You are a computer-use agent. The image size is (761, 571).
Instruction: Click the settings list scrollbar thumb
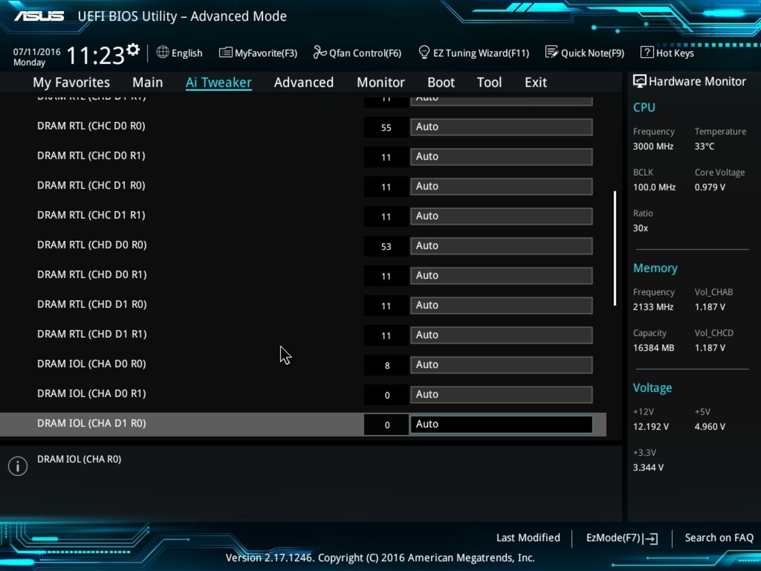point(615,249)
